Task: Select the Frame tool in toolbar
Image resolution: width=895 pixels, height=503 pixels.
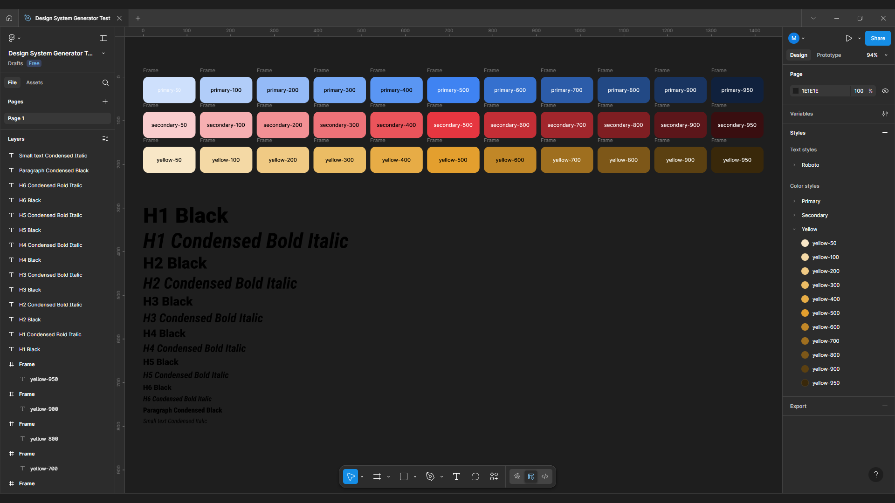Action: point(377,476)
